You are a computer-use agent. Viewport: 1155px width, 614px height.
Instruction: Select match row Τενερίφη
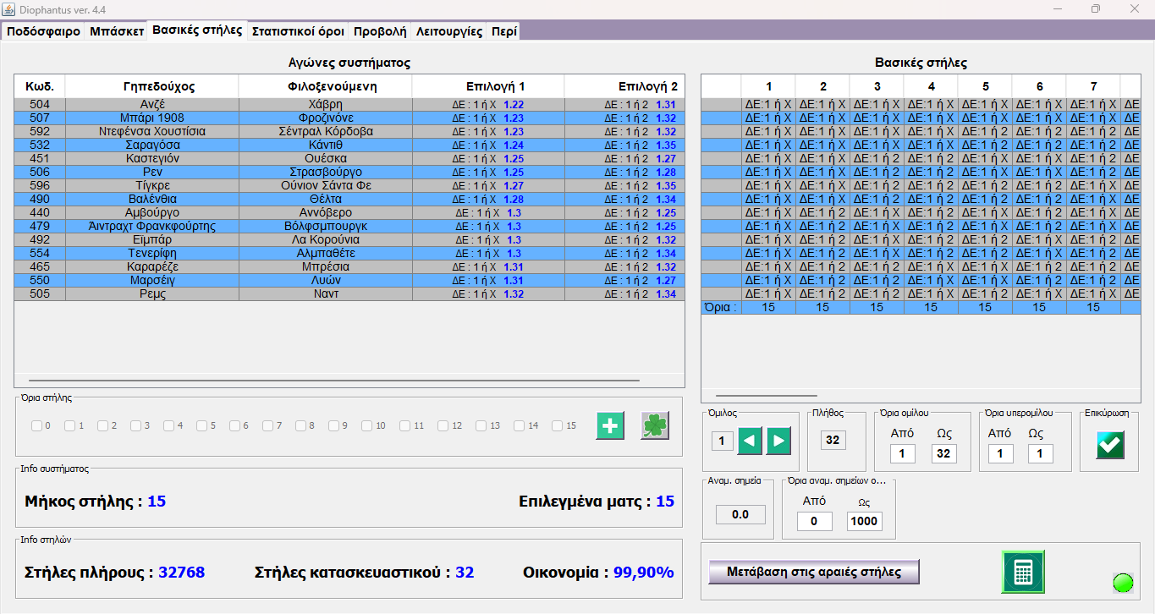coord(349,253)
